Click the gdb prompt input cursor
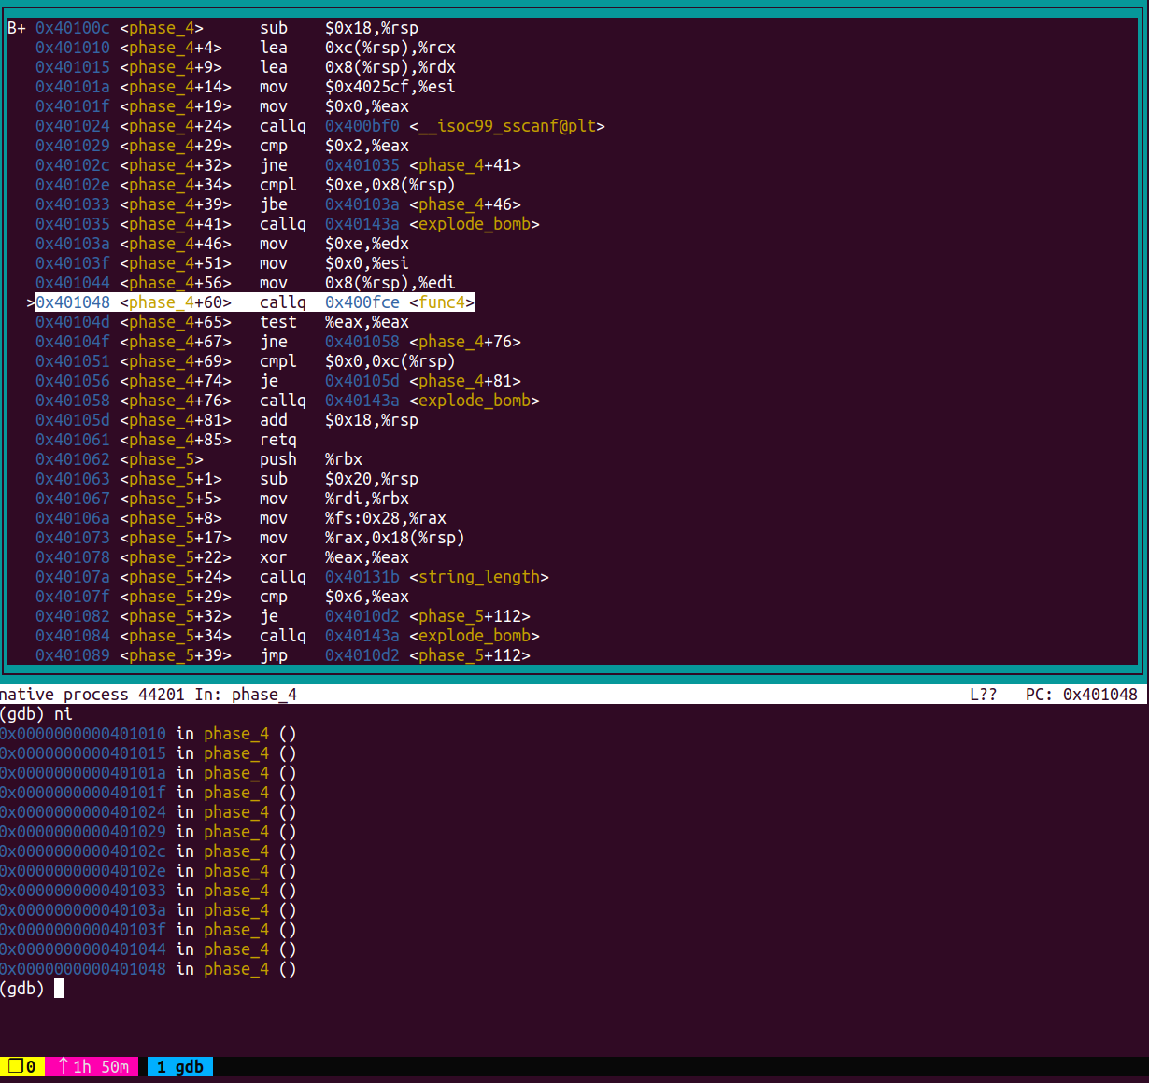The height and width of the screenshot is (1083, 1149). (59, 989)
